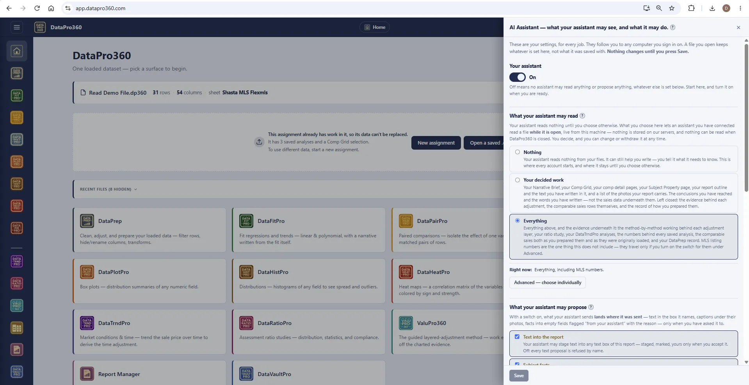Open DataVaultPro from the left sidebar
The image size is (749, 385).
pos(17,372)
